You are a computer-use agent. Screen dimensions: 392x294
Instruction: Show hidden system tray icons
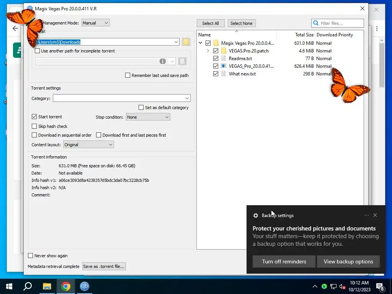click(315, 286)
